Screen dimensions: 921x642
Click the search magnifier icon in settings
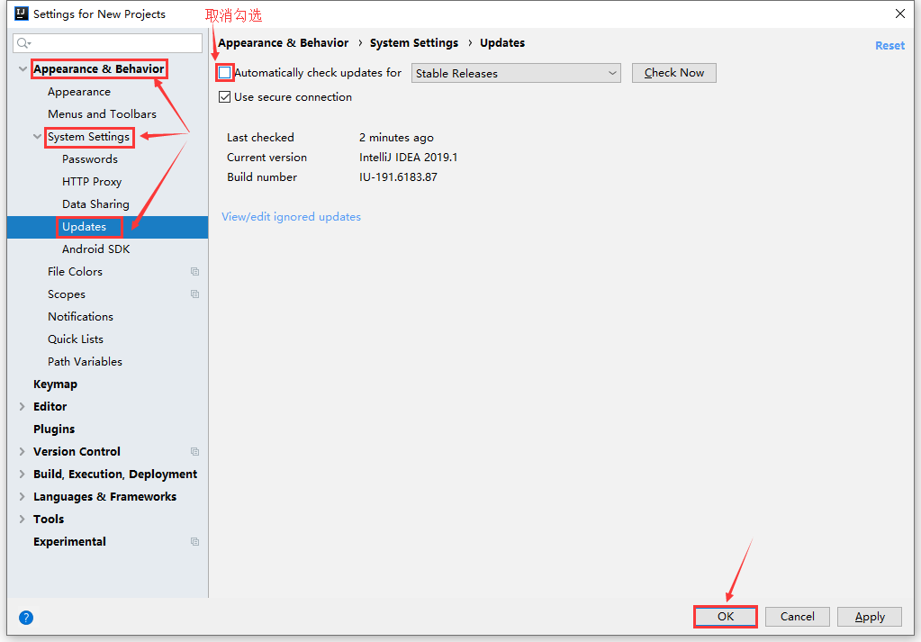click(23, 43)
